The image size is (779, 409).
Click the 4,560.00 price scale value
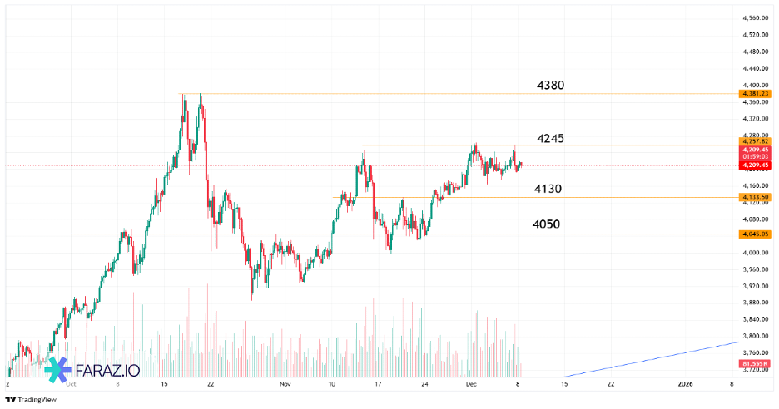coord(753,18)
